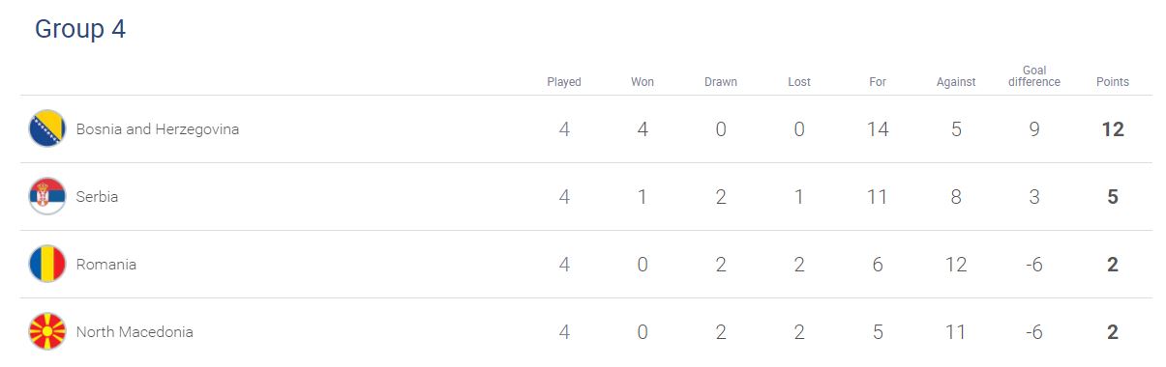Viewport: 1166px width, 367px height.
Task: Click the Bosnia and Herzegovina flag icon
Action: pos(46,128)
